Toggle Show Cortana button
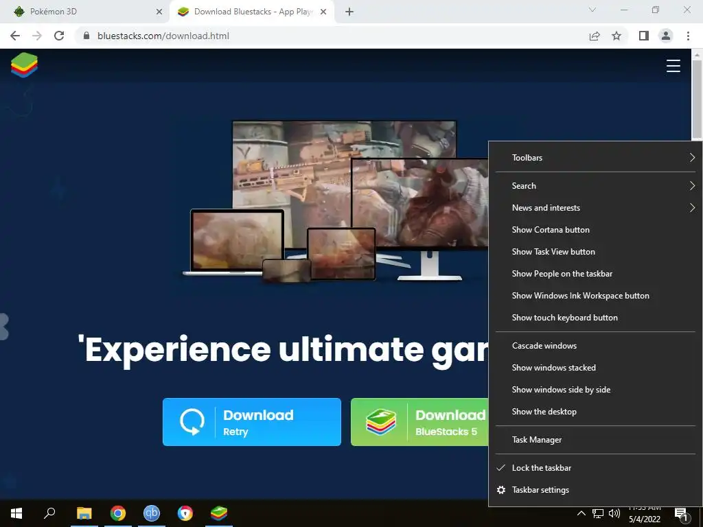Image resolution: width=703 pixels, height=527 pixels. coord(595,229)
